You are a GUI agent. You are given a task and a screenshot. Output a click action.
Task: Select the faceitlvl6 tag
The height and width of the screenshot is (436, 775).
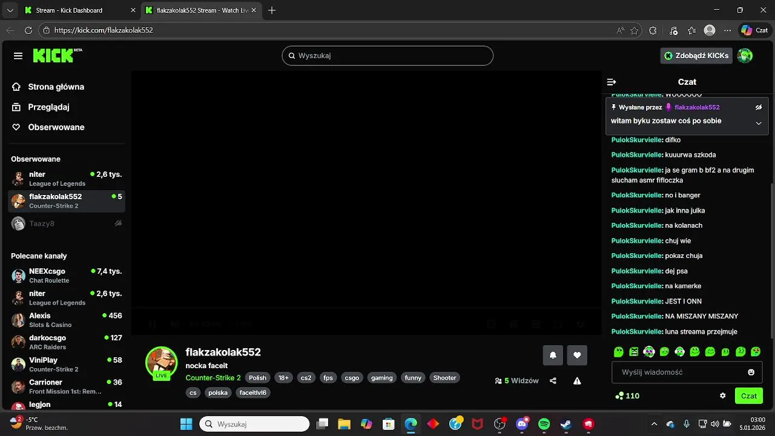click(x=252, y=392)
